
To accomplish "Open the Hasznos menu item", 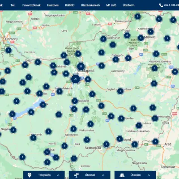I will 53,5.
